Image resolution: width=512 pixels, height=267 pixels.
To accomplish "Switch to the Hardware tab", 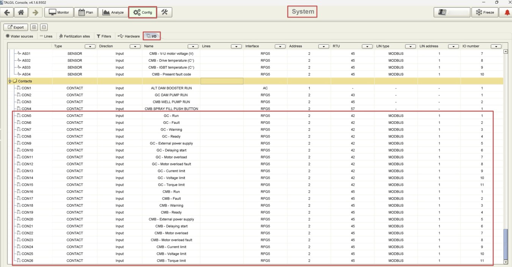I will (x=129, y=36).
